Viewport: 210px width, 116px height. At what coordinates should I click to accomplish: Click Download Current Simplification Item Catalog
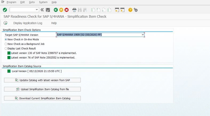tap(42, 98)
